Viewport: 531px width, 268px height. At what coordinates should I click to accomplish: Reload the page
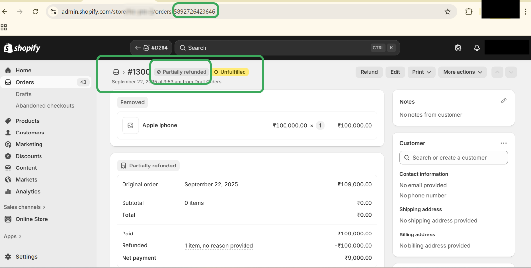click(x=35, y=12)
